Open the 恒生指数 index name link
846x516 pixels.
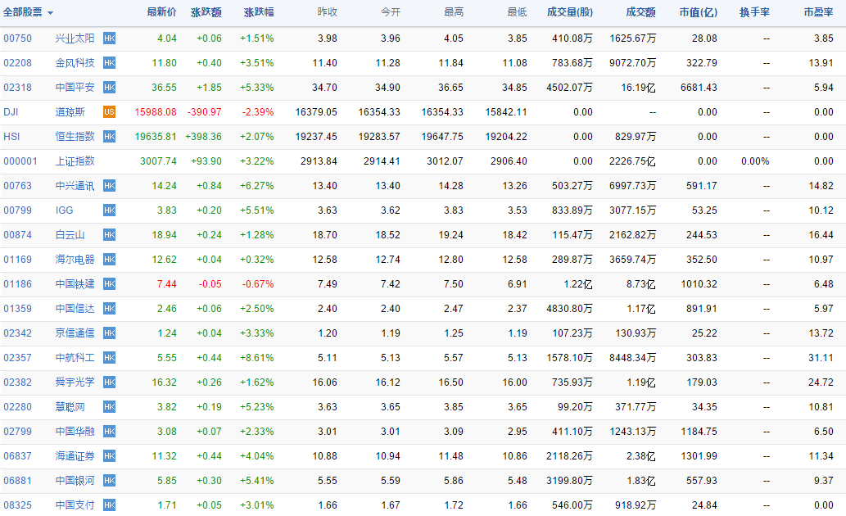(75, 137)
